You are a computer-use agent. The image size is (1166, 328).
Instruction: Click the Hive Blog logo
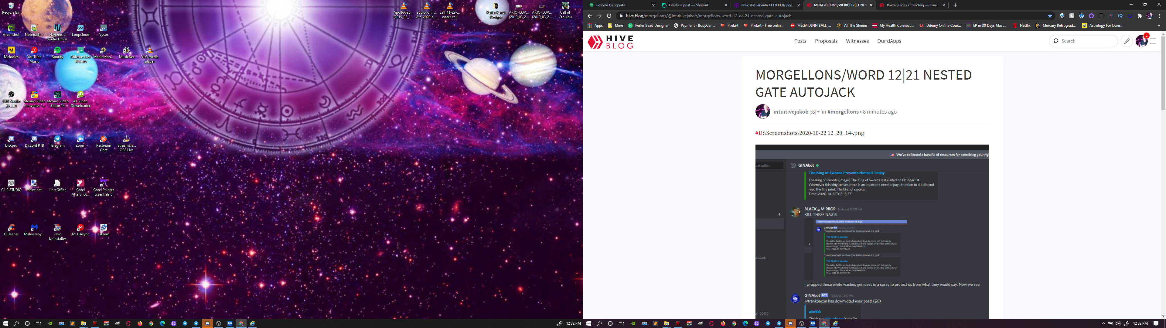click(610, 42)
